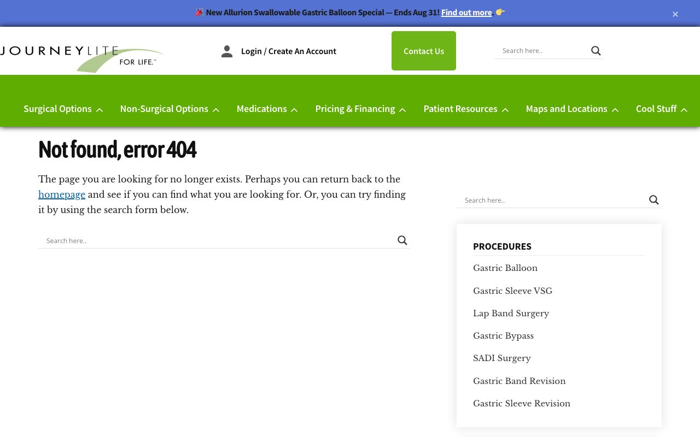The image size is (700, 437).
Task: Select Gastric Sleeve VSG procedure link
Action: [512, 291]
